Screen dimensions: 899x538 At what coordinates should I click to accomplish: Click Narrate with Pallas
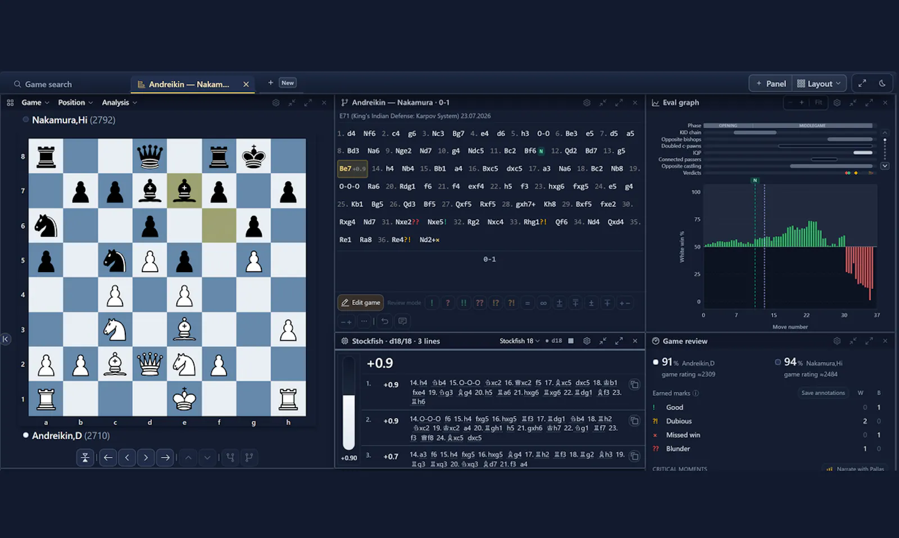(855, 468)
